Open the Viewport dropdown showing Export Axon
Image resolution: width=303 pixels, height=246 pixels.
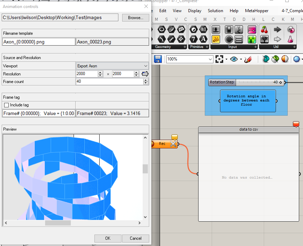112,66
